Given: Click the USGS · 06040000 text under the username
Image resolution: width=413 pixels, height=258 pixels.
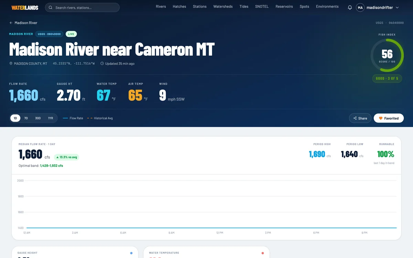Looking at the screenshot, I should 390,23.
